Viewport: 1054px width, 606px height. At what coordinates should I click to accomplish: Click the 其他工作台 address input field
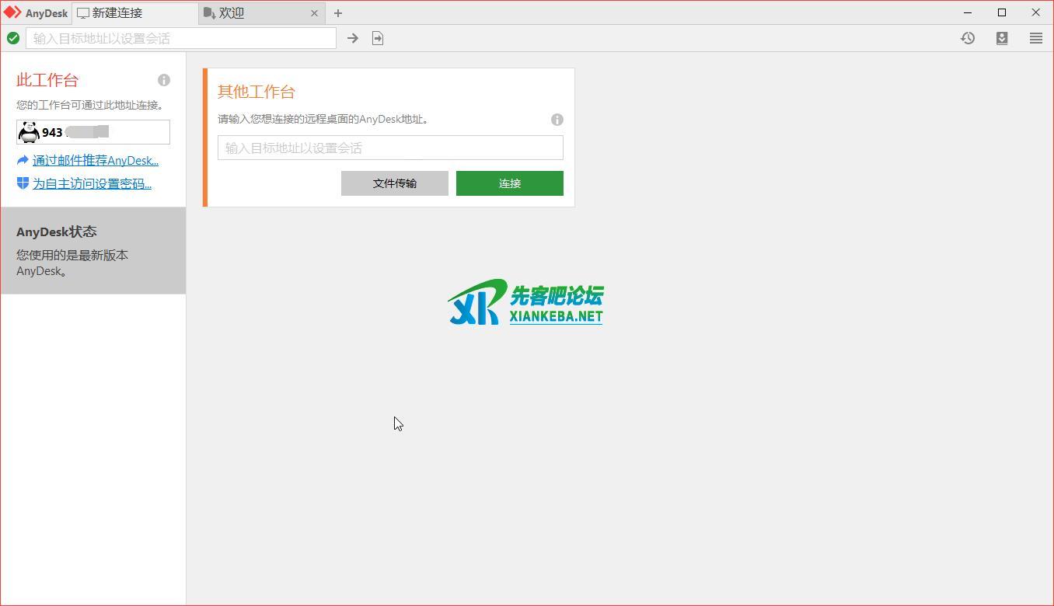[x=389, y=148]
